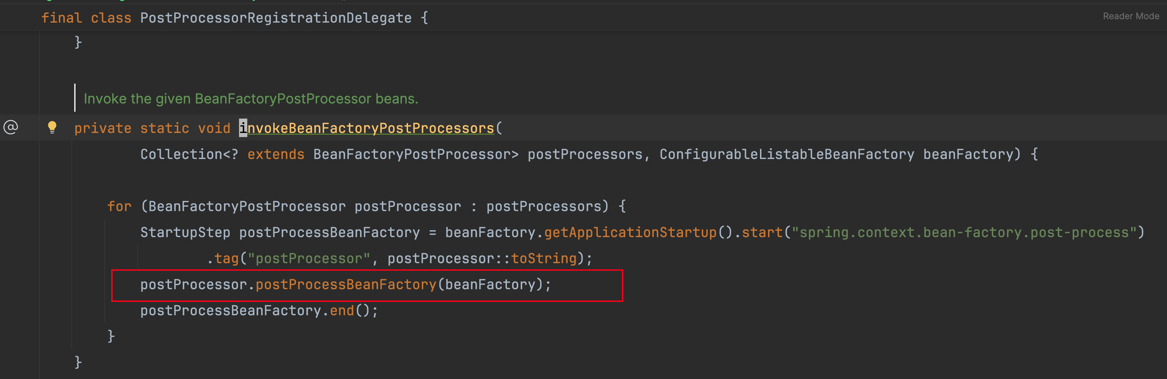Click the yellow lightbulb intention icon
The image size is (1167, 379).
(52, 127)
